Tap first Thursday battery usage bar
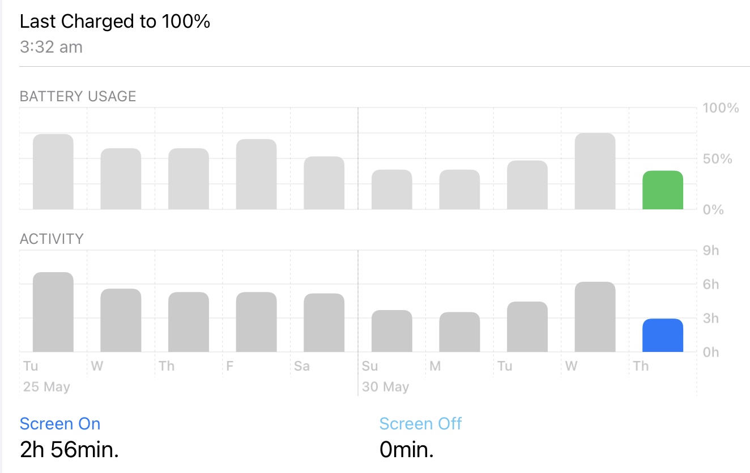 pos(189,179)
